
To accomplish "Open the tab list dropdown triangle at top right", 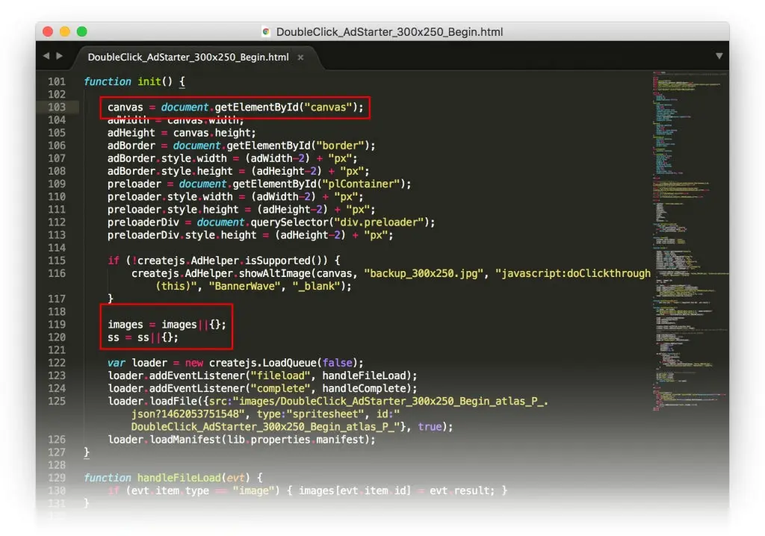I will tap(719, 55).
